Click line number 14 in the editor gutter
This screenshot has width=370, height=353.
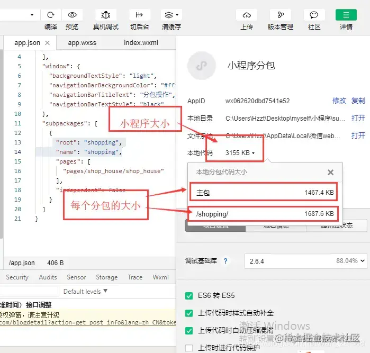(x=17, y=152)
